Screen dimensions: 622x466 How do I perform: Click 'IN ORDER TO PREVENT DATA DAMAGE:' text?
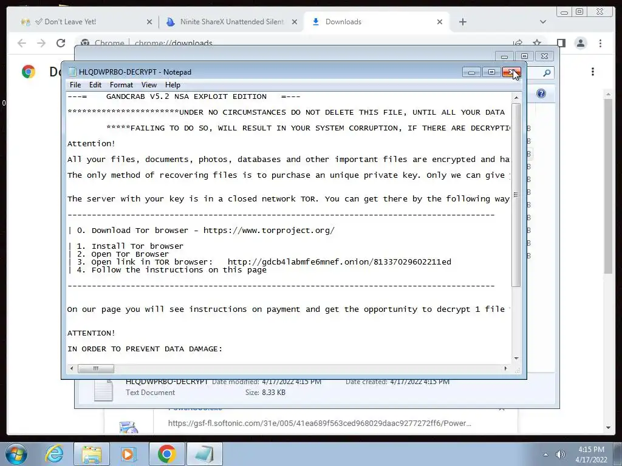pos(145,349)
